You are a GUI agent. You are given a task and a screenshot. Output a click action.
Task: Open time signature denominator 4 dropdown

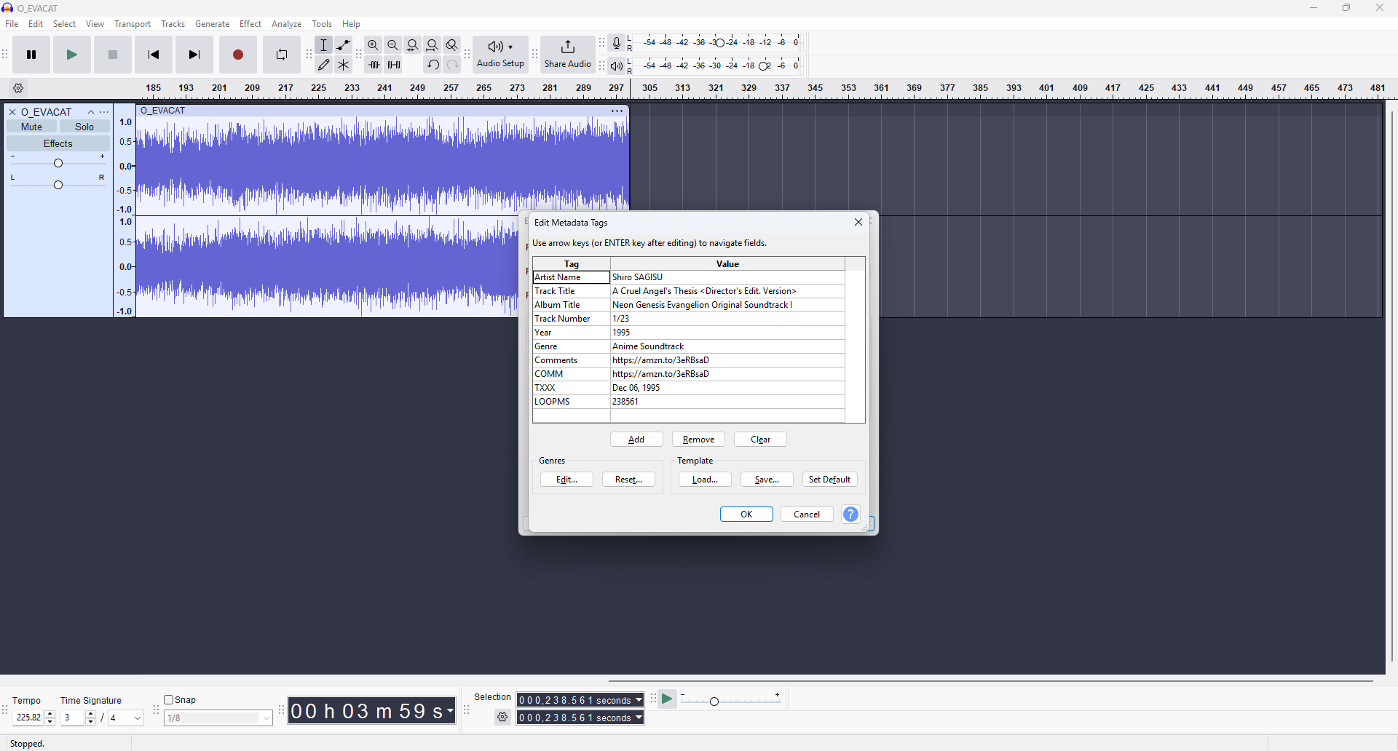click(x=126, y=718)
